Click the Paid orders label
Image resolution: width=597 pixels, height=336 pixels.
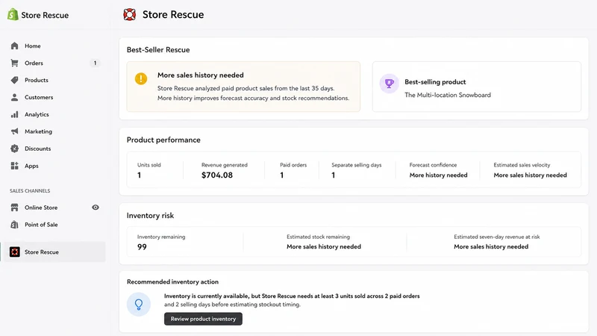(293, 165)
